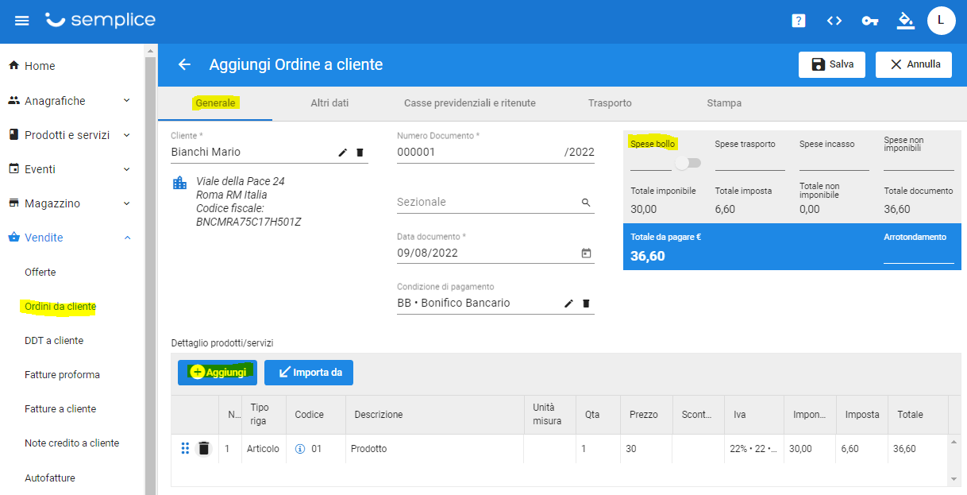Screen dimensions: 967x495
Task: Switch to the Generale tab
Action: tap(215, 103)
